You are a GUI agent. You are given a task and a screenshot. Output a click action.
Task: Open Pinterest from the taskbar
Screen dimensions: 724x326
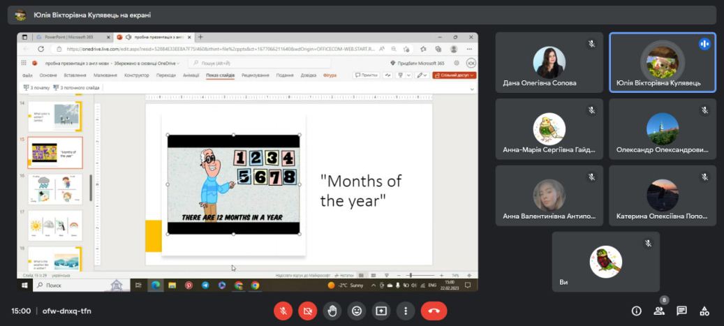pyautogui.click(x=189, y=286)
